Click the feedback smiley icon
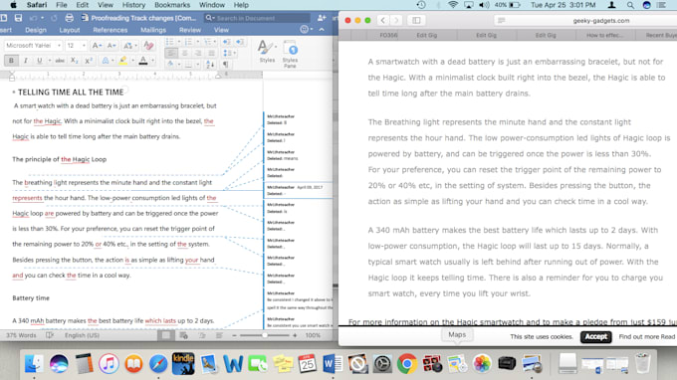The width and height of the screenshot is (677, 380). pyautogui.click(x=305, y=30)
